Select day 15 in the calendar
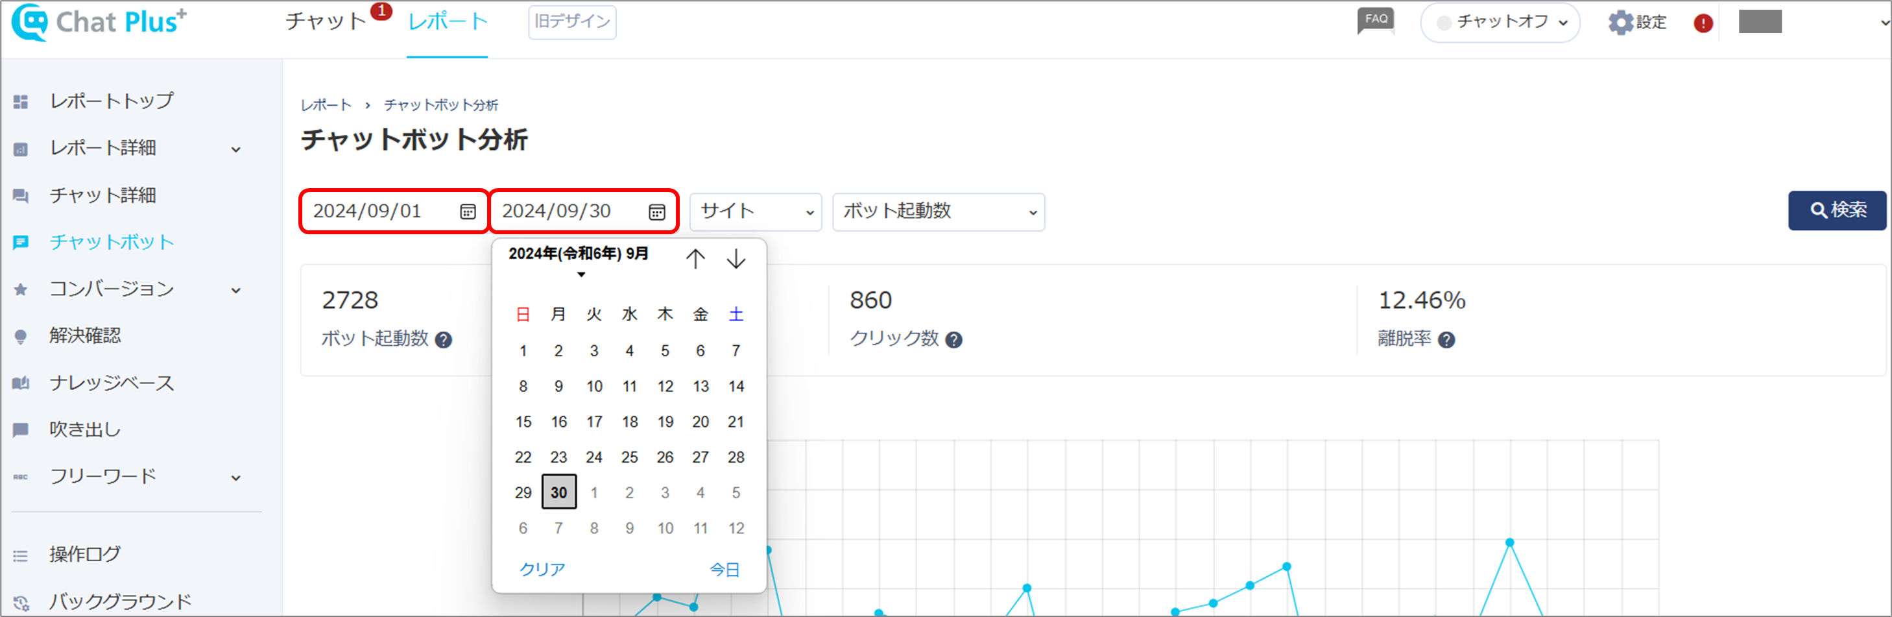 point(523,422)
